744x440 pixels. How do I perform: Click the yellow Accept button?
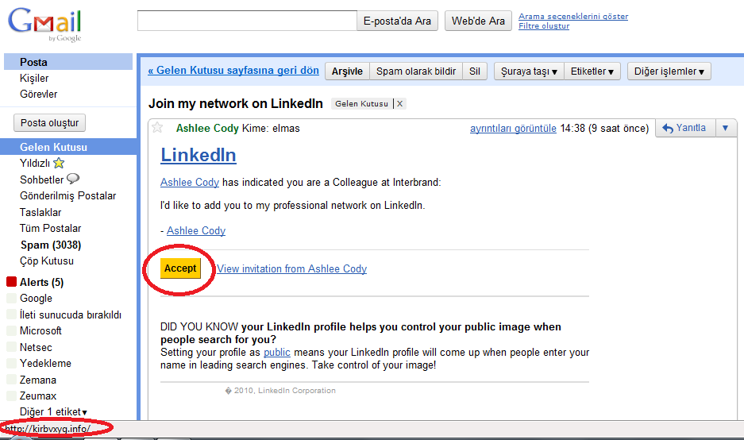180,268
